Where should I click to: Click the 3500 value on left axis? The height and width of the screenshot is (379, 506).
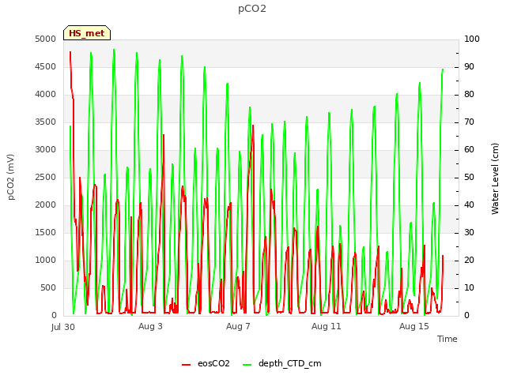[x=46, y=122]
